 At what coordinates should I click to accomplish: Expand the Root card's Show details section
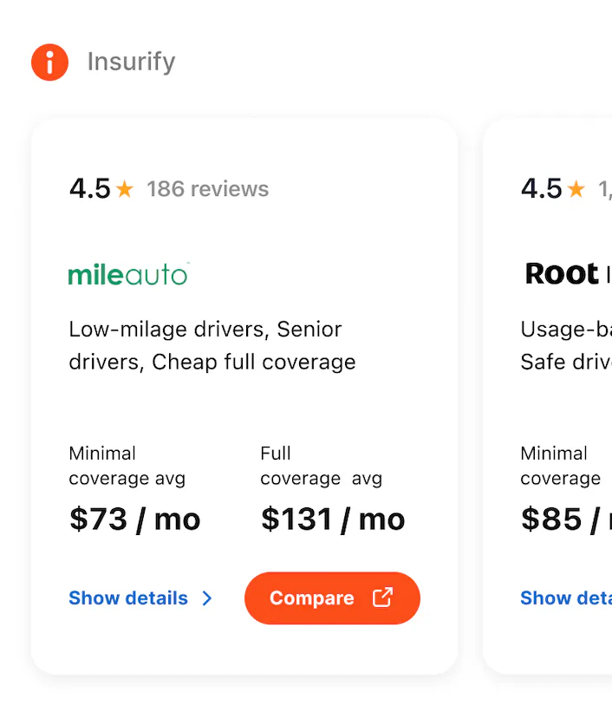(x=563, y=598)
